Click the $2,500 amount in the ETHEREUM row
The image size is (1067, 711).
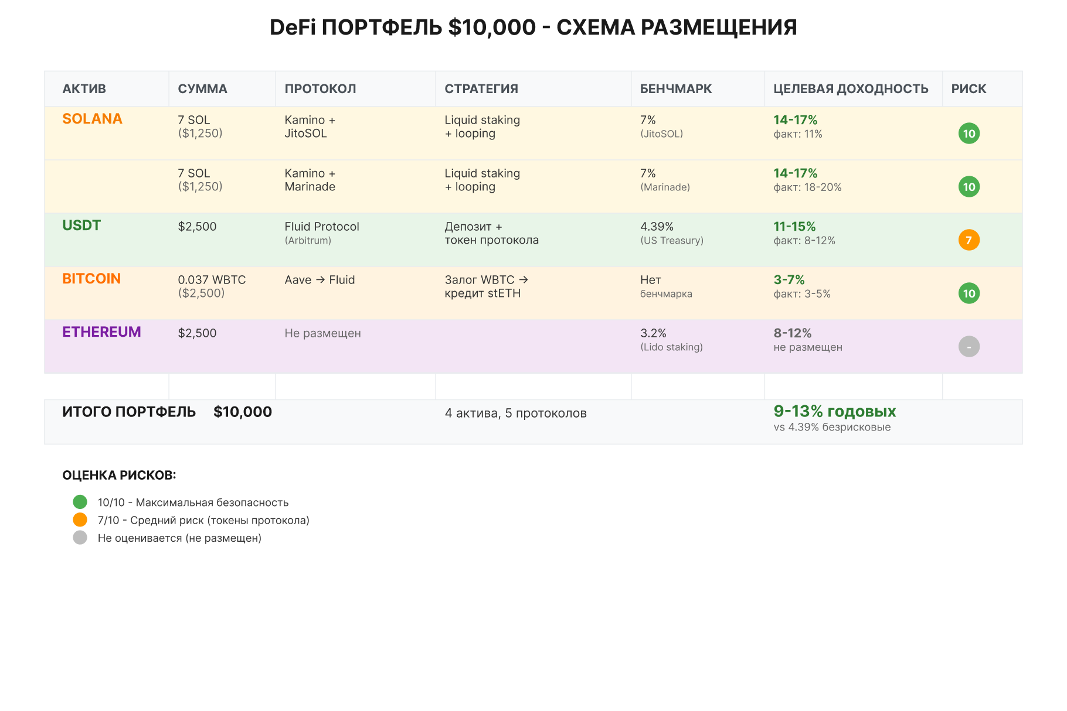click(x=197, y=333)
